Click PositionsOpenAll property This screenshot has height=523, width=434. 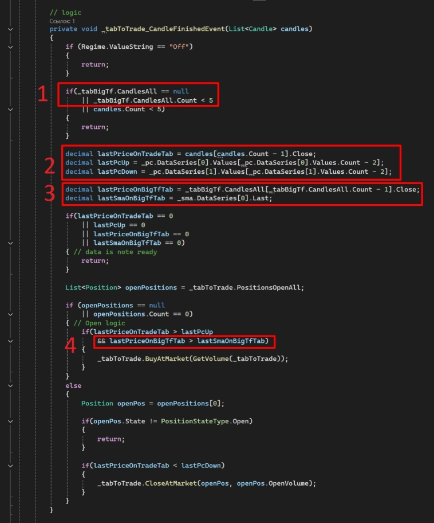(269, 287)
